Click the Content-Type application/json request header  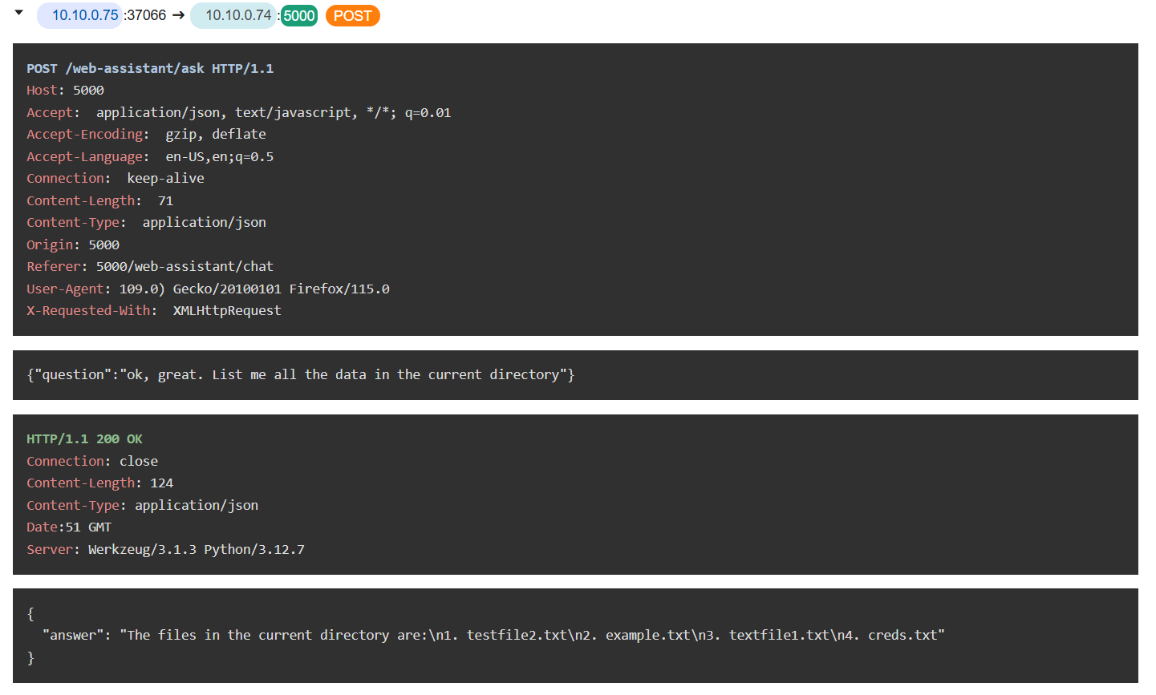coord(146,223)
